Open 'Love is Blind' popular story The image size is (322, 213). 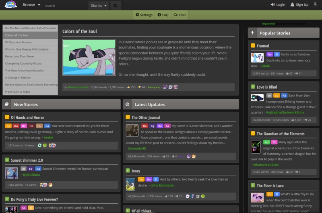(267, 87)
